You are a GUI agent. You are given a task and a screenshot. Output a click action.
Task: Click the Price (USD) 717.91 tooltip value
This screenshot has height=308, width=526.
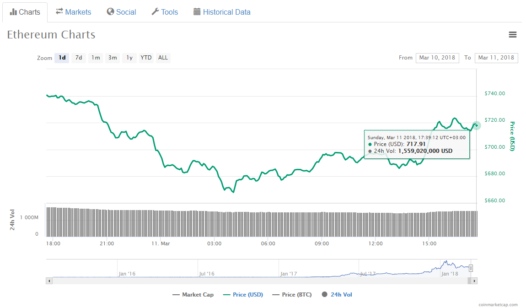tap(416, 144)
